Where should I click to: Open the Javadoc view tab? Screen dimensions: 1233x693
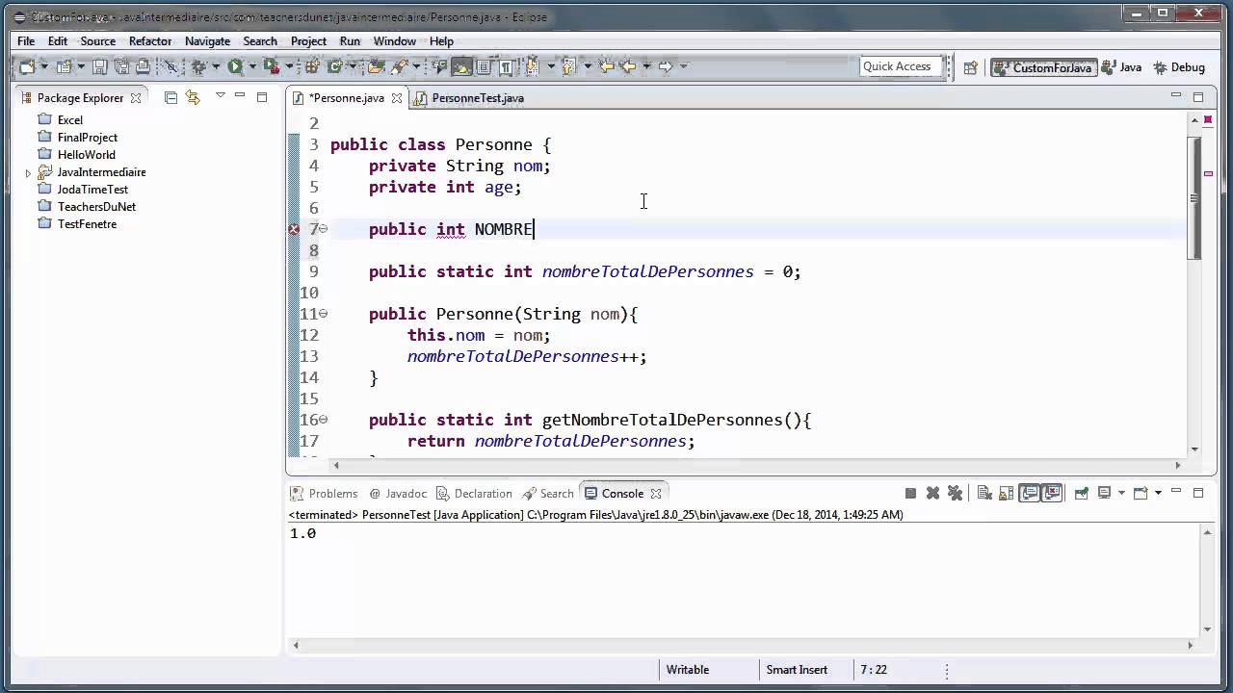(397, 494)
